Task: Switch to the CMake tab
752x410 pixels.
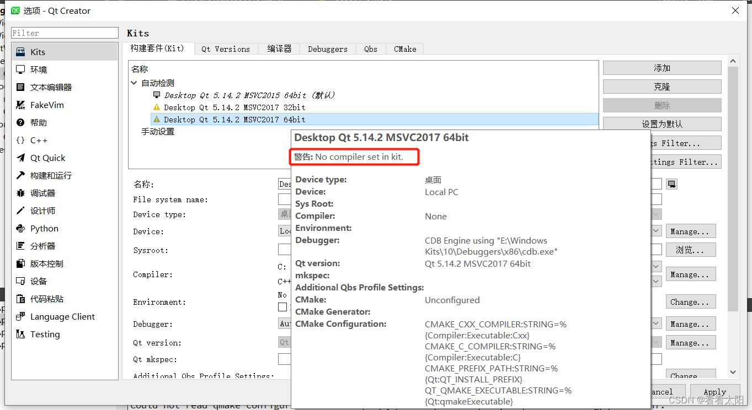Action: click(404, 48)
